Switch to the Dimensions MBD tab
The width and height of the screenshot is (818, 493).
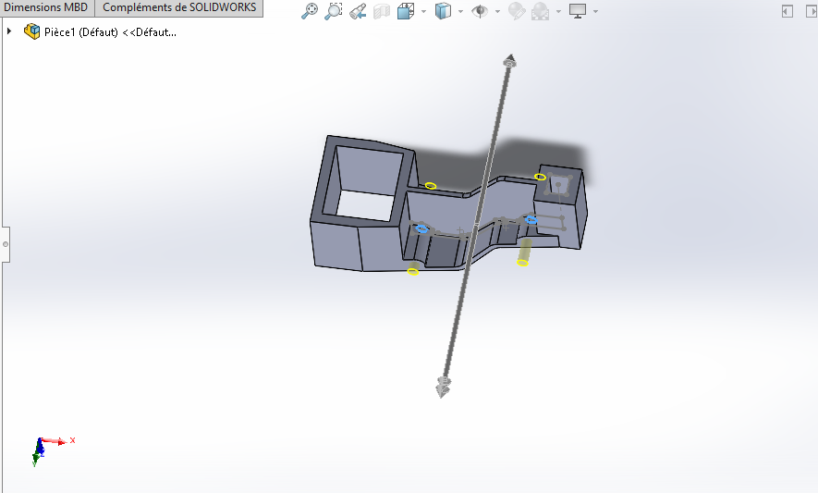tap(45, 7)
